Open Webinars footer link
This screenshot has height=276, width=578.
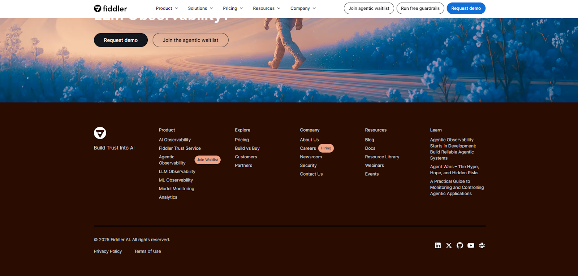coord(374,166)
